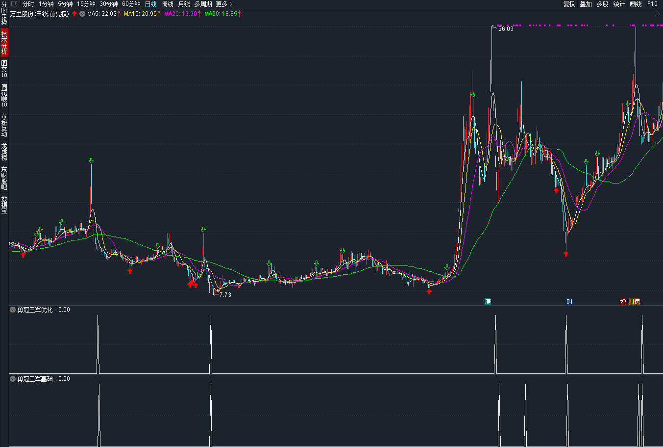The height and width of the screenshot is (447, 663).
Task: Open 图文10 in the left sidebar
Action: pos(4,69)
